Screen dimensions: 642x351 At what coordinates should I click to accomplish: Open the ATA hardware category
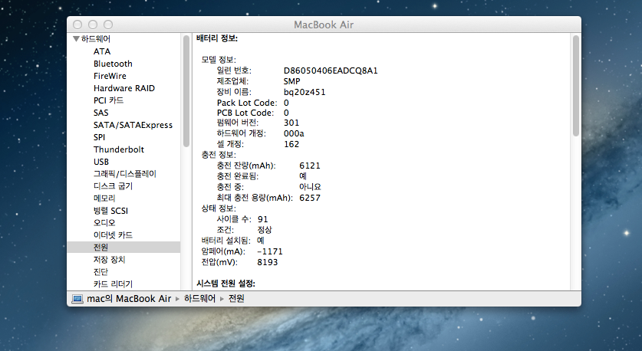[102, 51]
